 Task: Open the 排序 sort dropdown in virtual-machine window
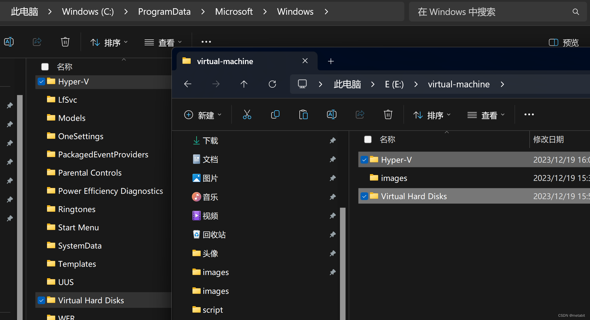point(432,115)
